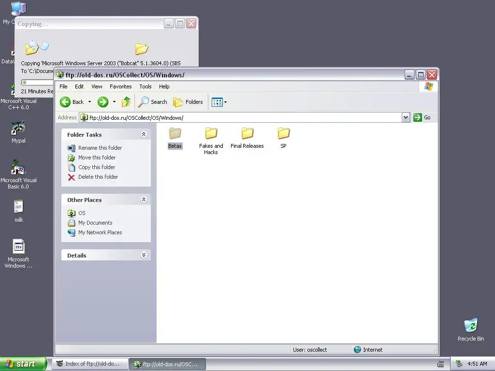Click Move this folder
Image resolution: width=495 pixels, height=371 pixels.
[x=92, y=157]
